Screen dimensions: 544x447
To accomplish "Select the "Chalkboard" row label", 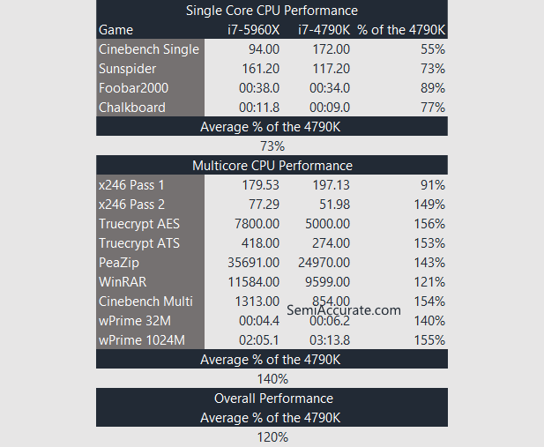I will click(x=133, y=108).
